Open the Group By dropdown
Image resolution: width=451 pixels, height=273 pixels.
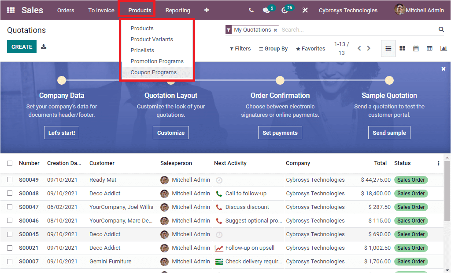pos(273,48)
